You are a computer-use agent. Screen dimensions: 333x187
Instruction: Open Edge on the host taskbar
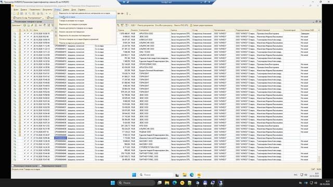(x=175, y=183)
